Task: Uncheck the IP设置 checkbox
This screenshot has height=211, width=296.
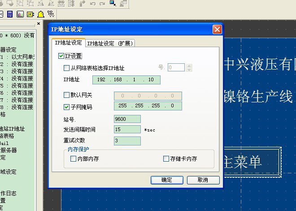Action: click(61, 56)
